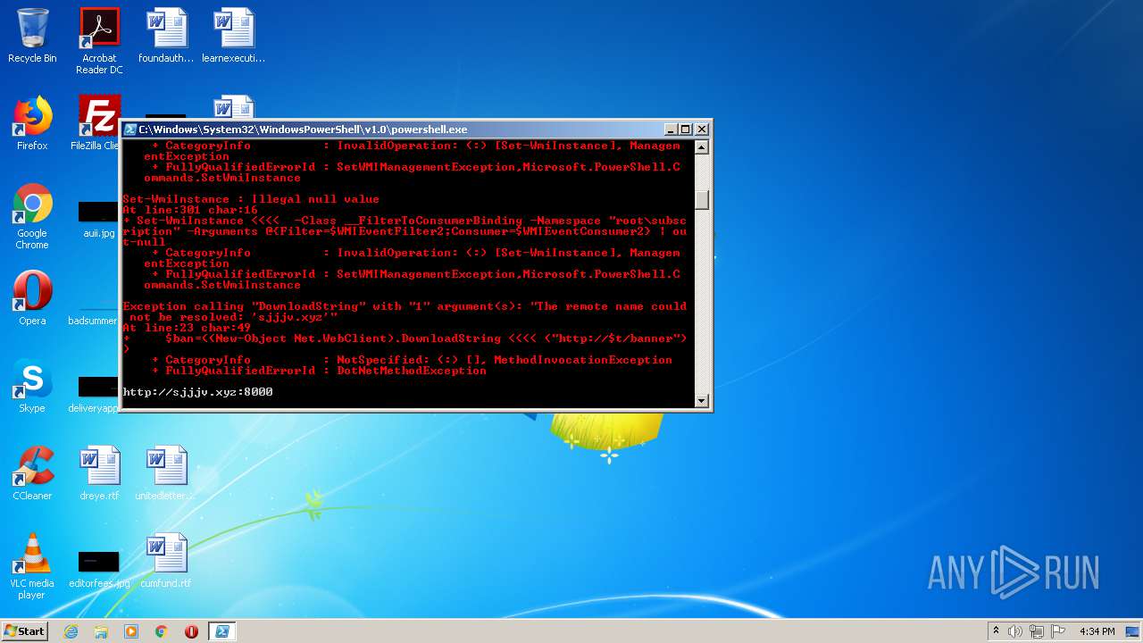Viewport: 1143px width, 643px height.
Task: Click the 'At line:301 char:16' text
Action: [x=190, y=210]
